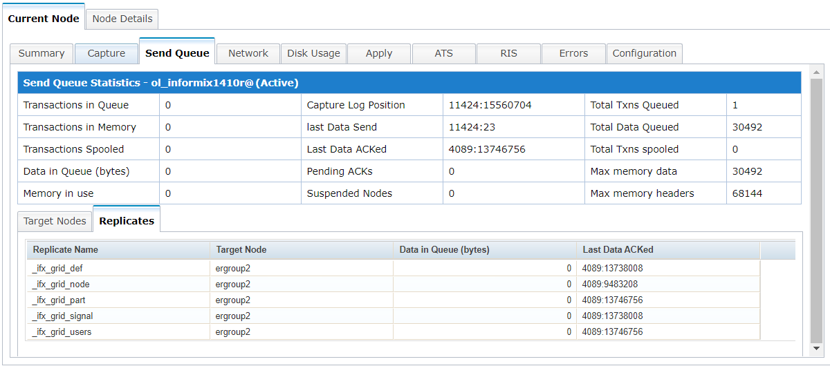Open the Node Details tab
This screenshot has width=830, height=366.
point(122,19)
